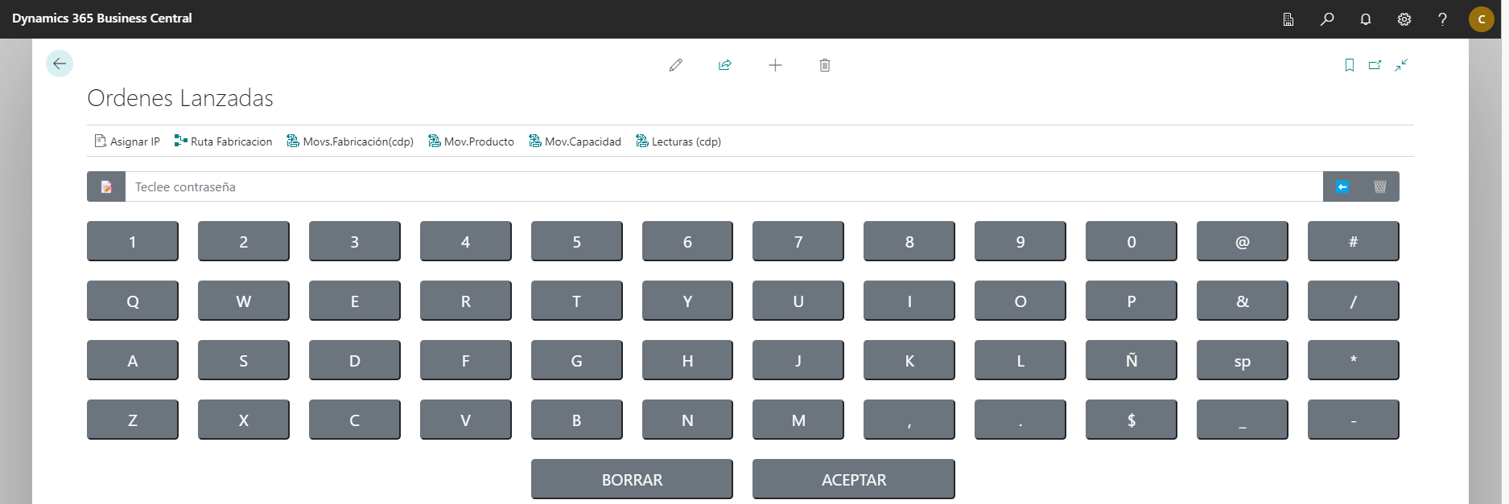Click the blue backspace arrow icon
This screenshot has height=504, width=1509.
tap(1342, 186)
